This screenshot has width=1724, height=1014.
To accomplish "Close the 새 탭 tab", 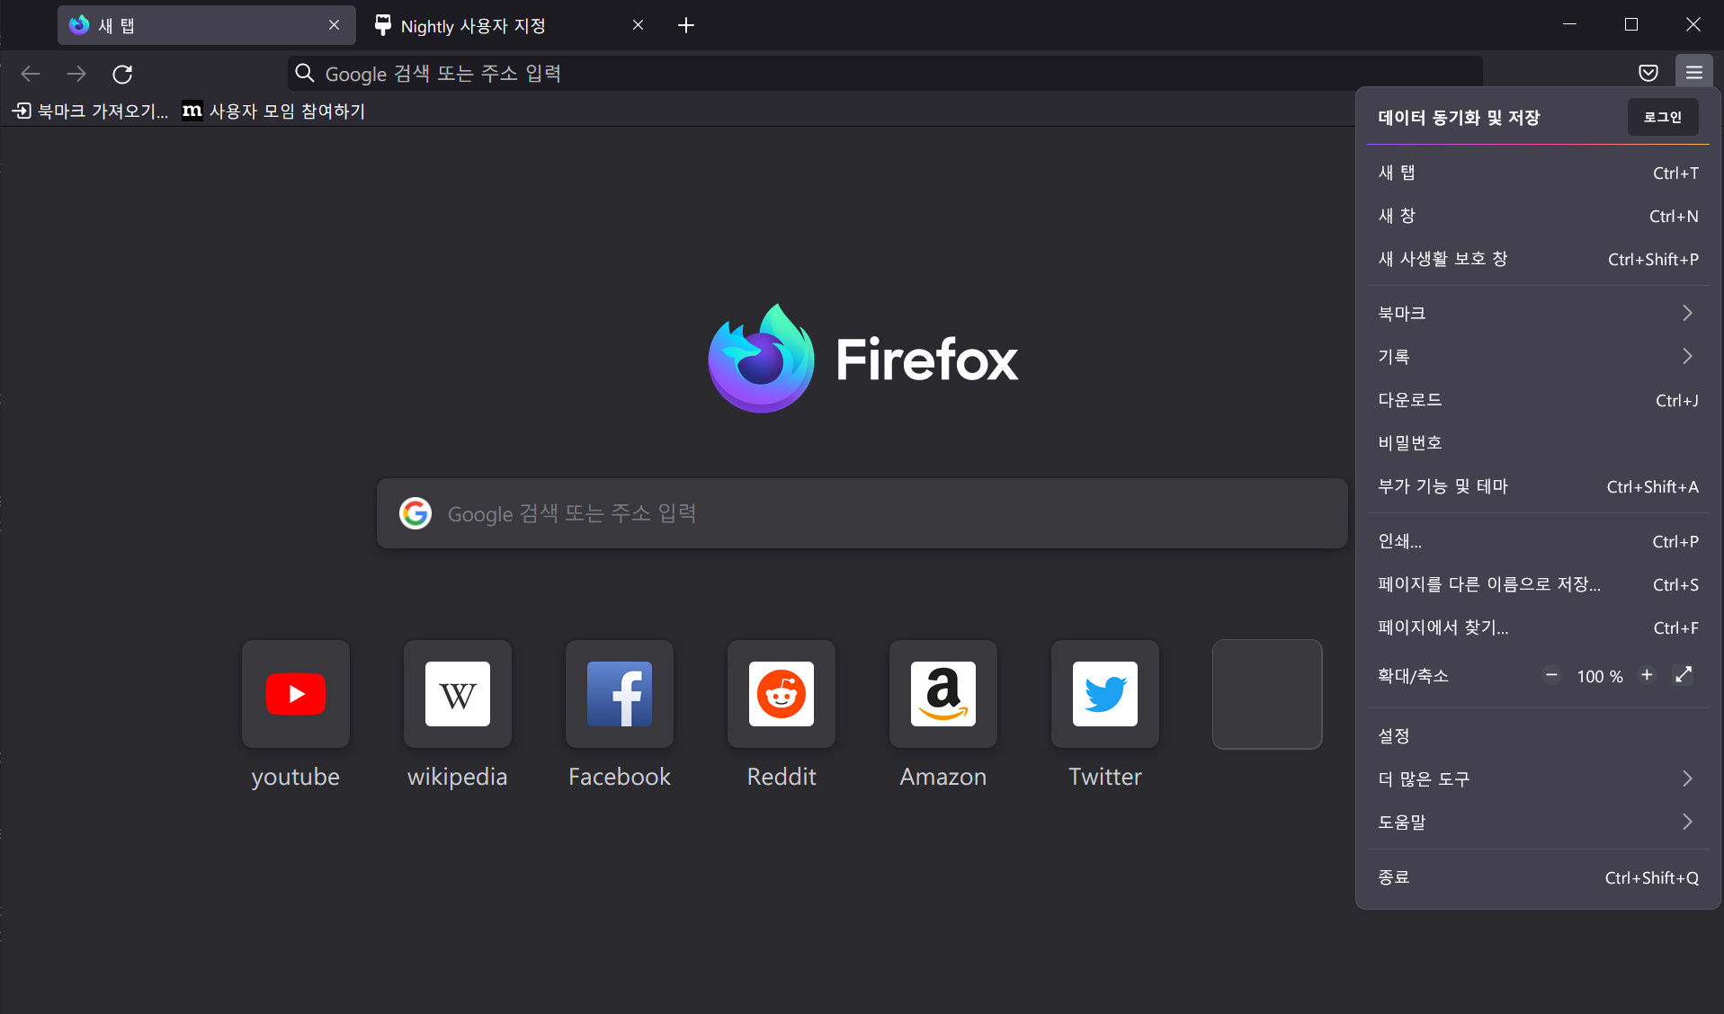I will click(x=335, y=25).
